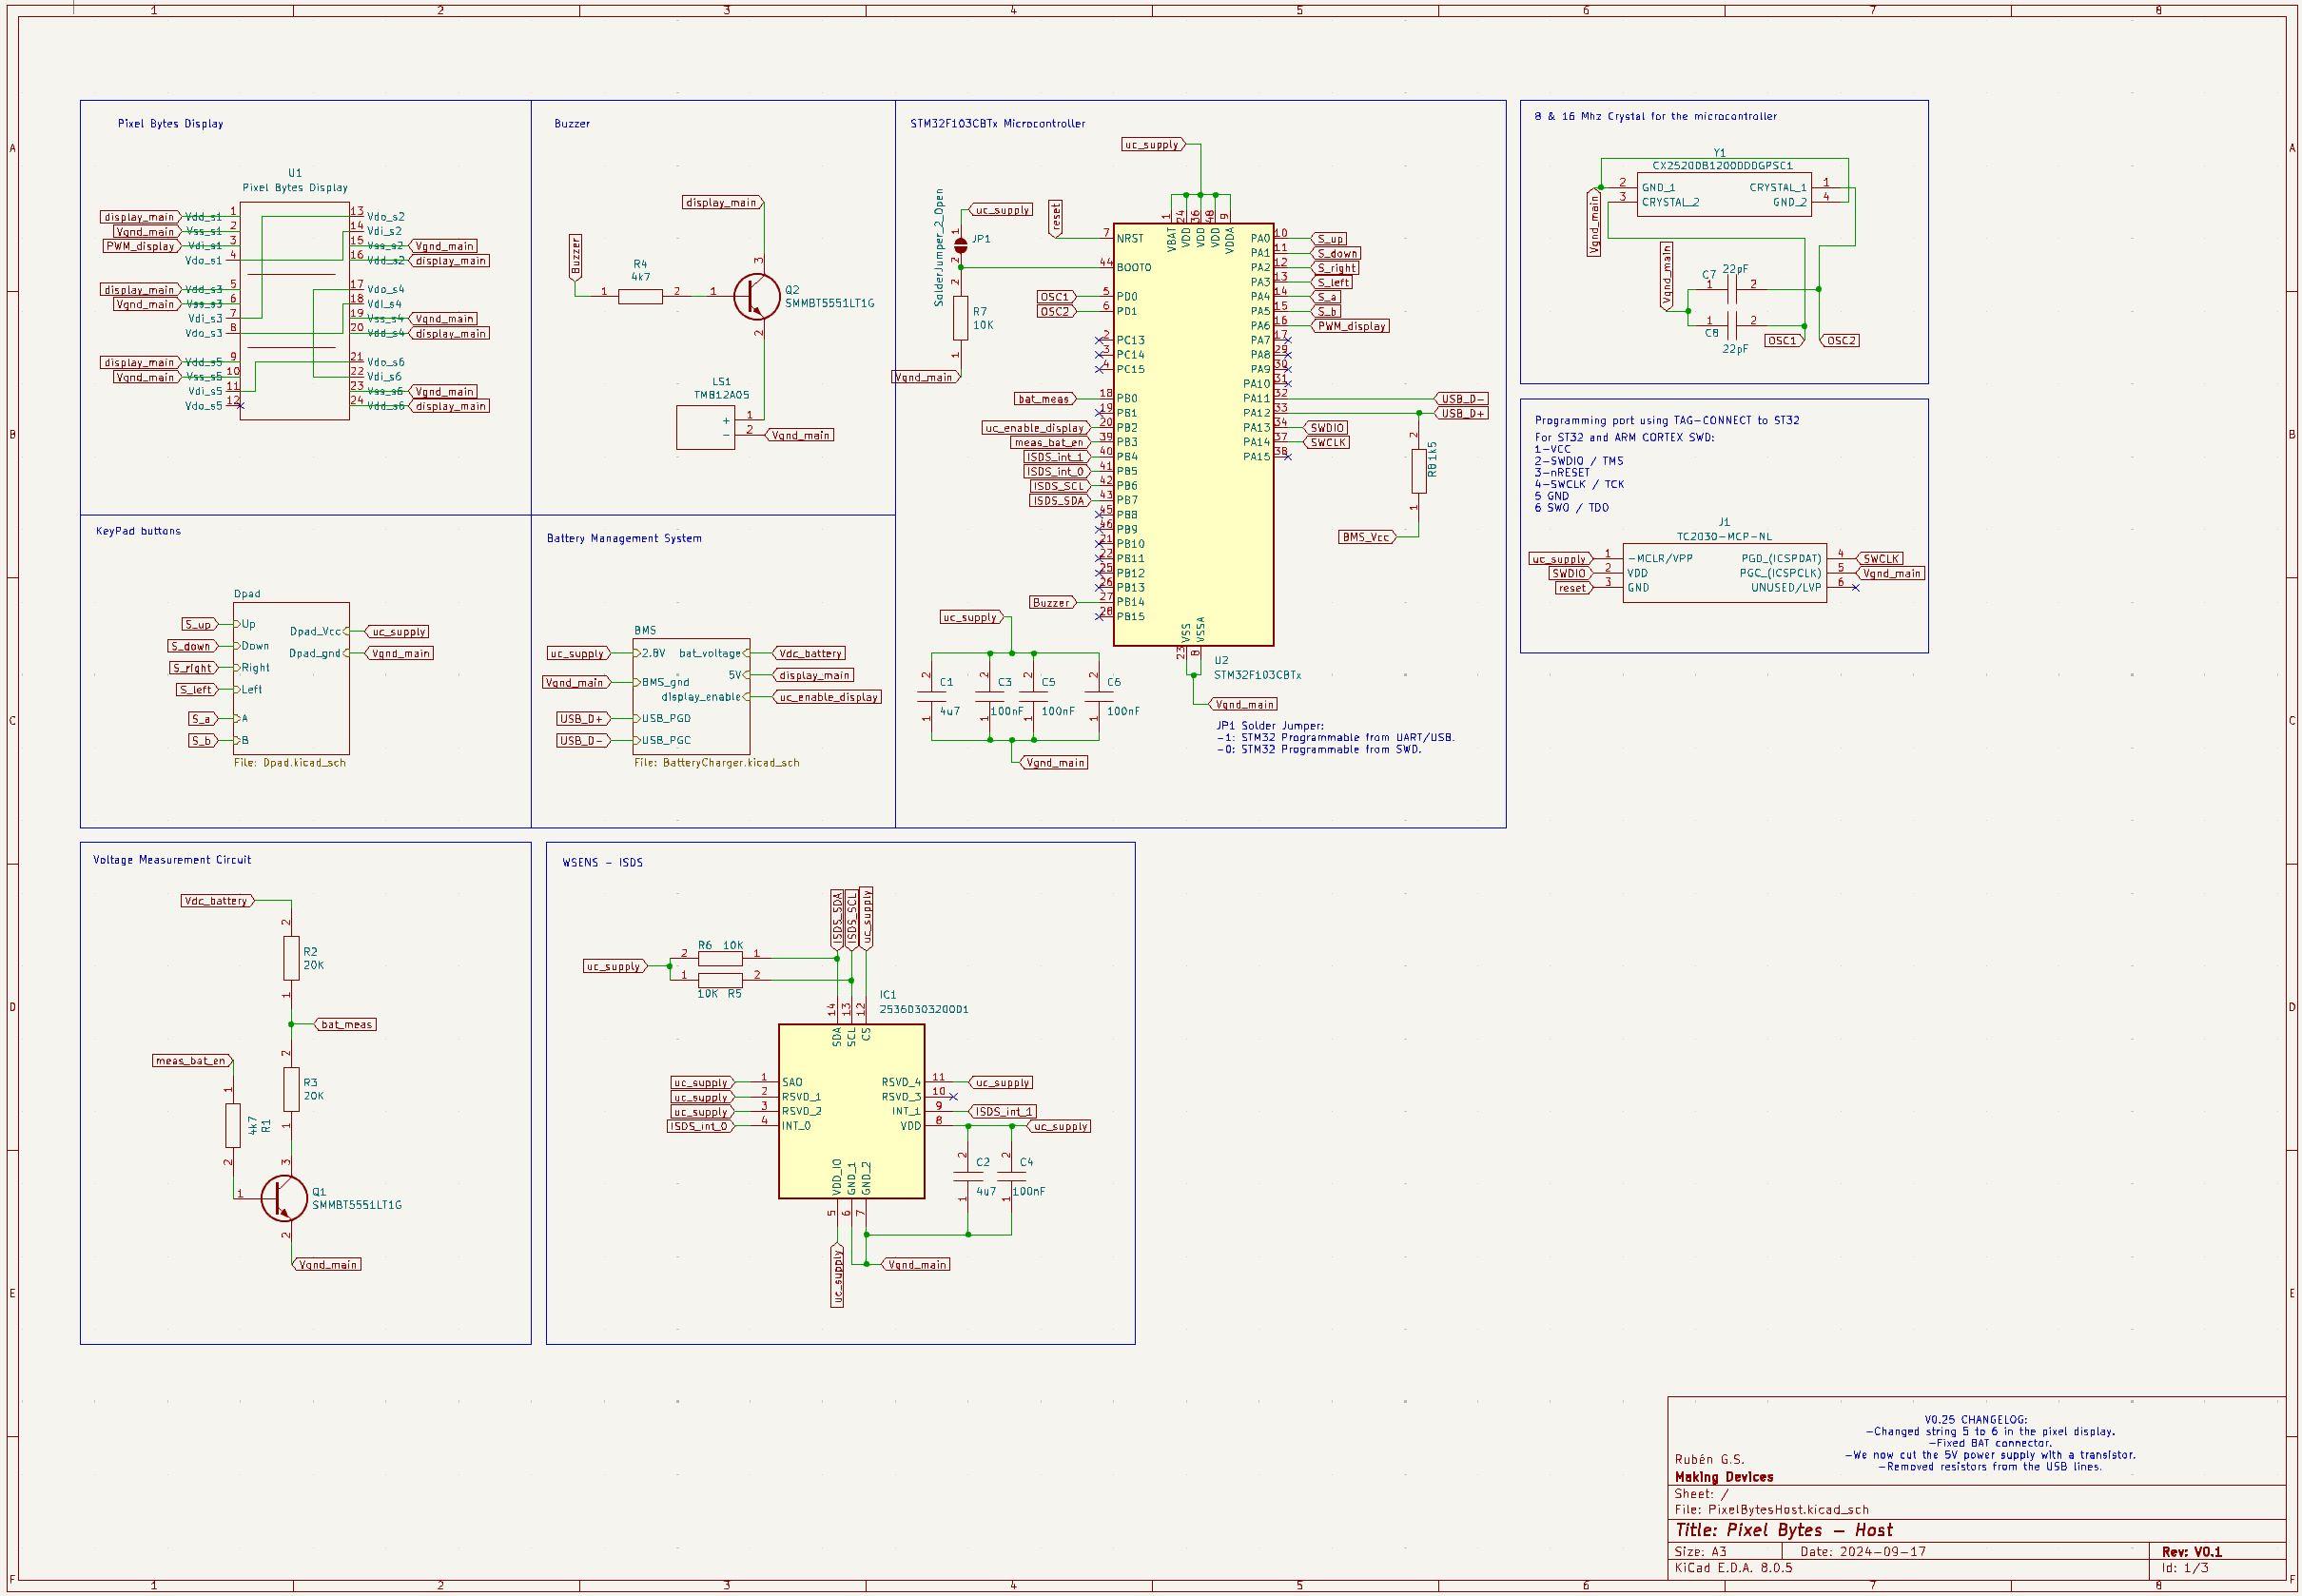
Task: Select the PWM_display label at U1 pin 3
Action: [142, 246]
